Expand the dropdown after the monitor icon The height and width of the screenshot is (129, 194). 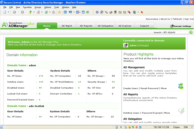tap(138, 12)
